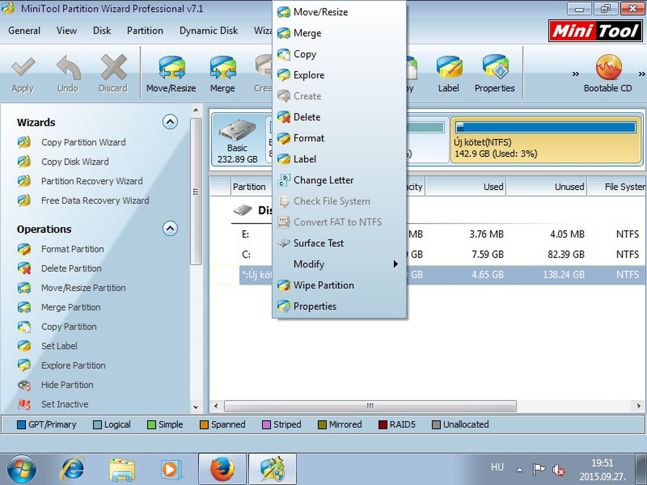Expand the Modify submenu
The height and width of the screenshot is (485, 647).
(340, 264)
